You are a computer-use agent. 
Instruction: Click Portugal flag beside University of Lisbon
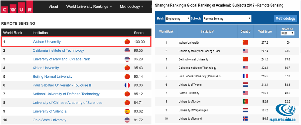[x=245, y=102]
